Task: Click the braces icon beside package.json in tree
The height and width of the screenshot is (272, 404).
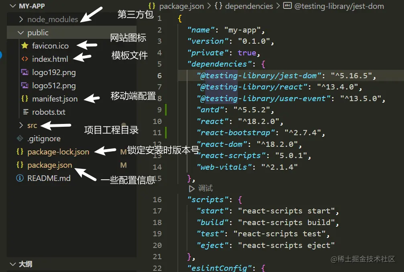Action: click(20, 165)
